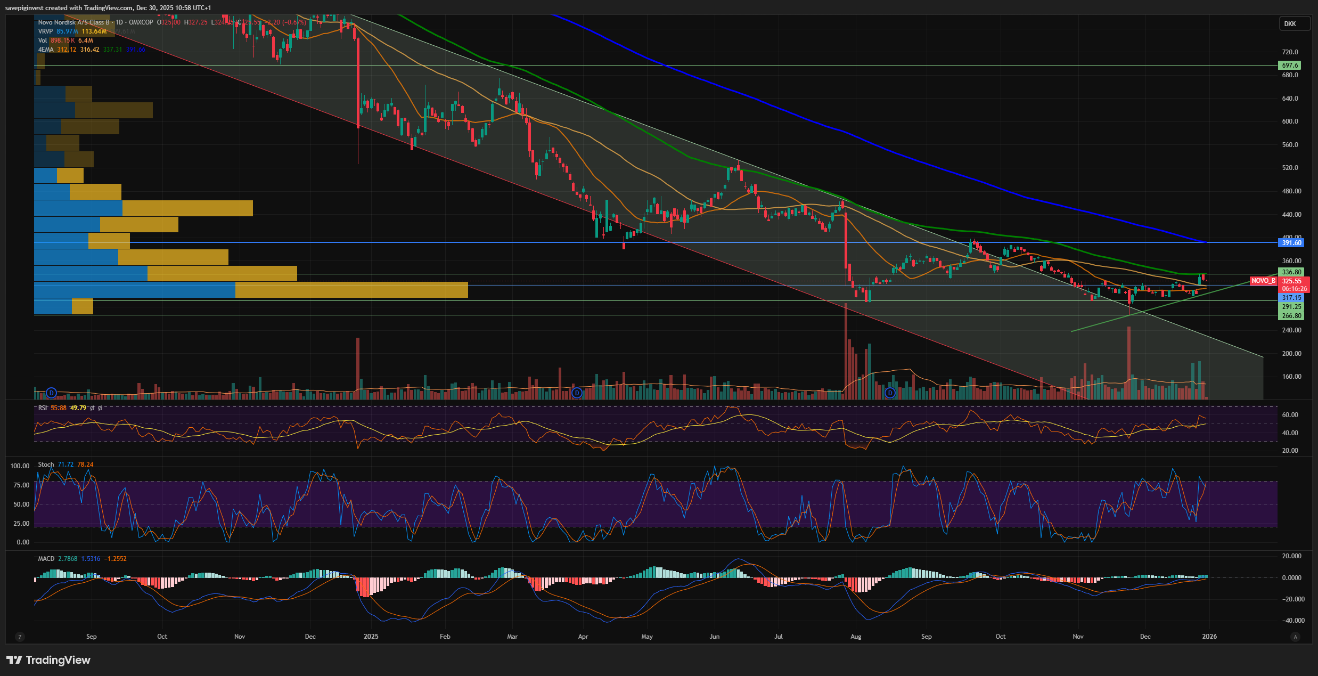Screen dimensions: 1318x676
Task: Toggle auto-scale with the 'A' button
Action: click(1295, 637)
